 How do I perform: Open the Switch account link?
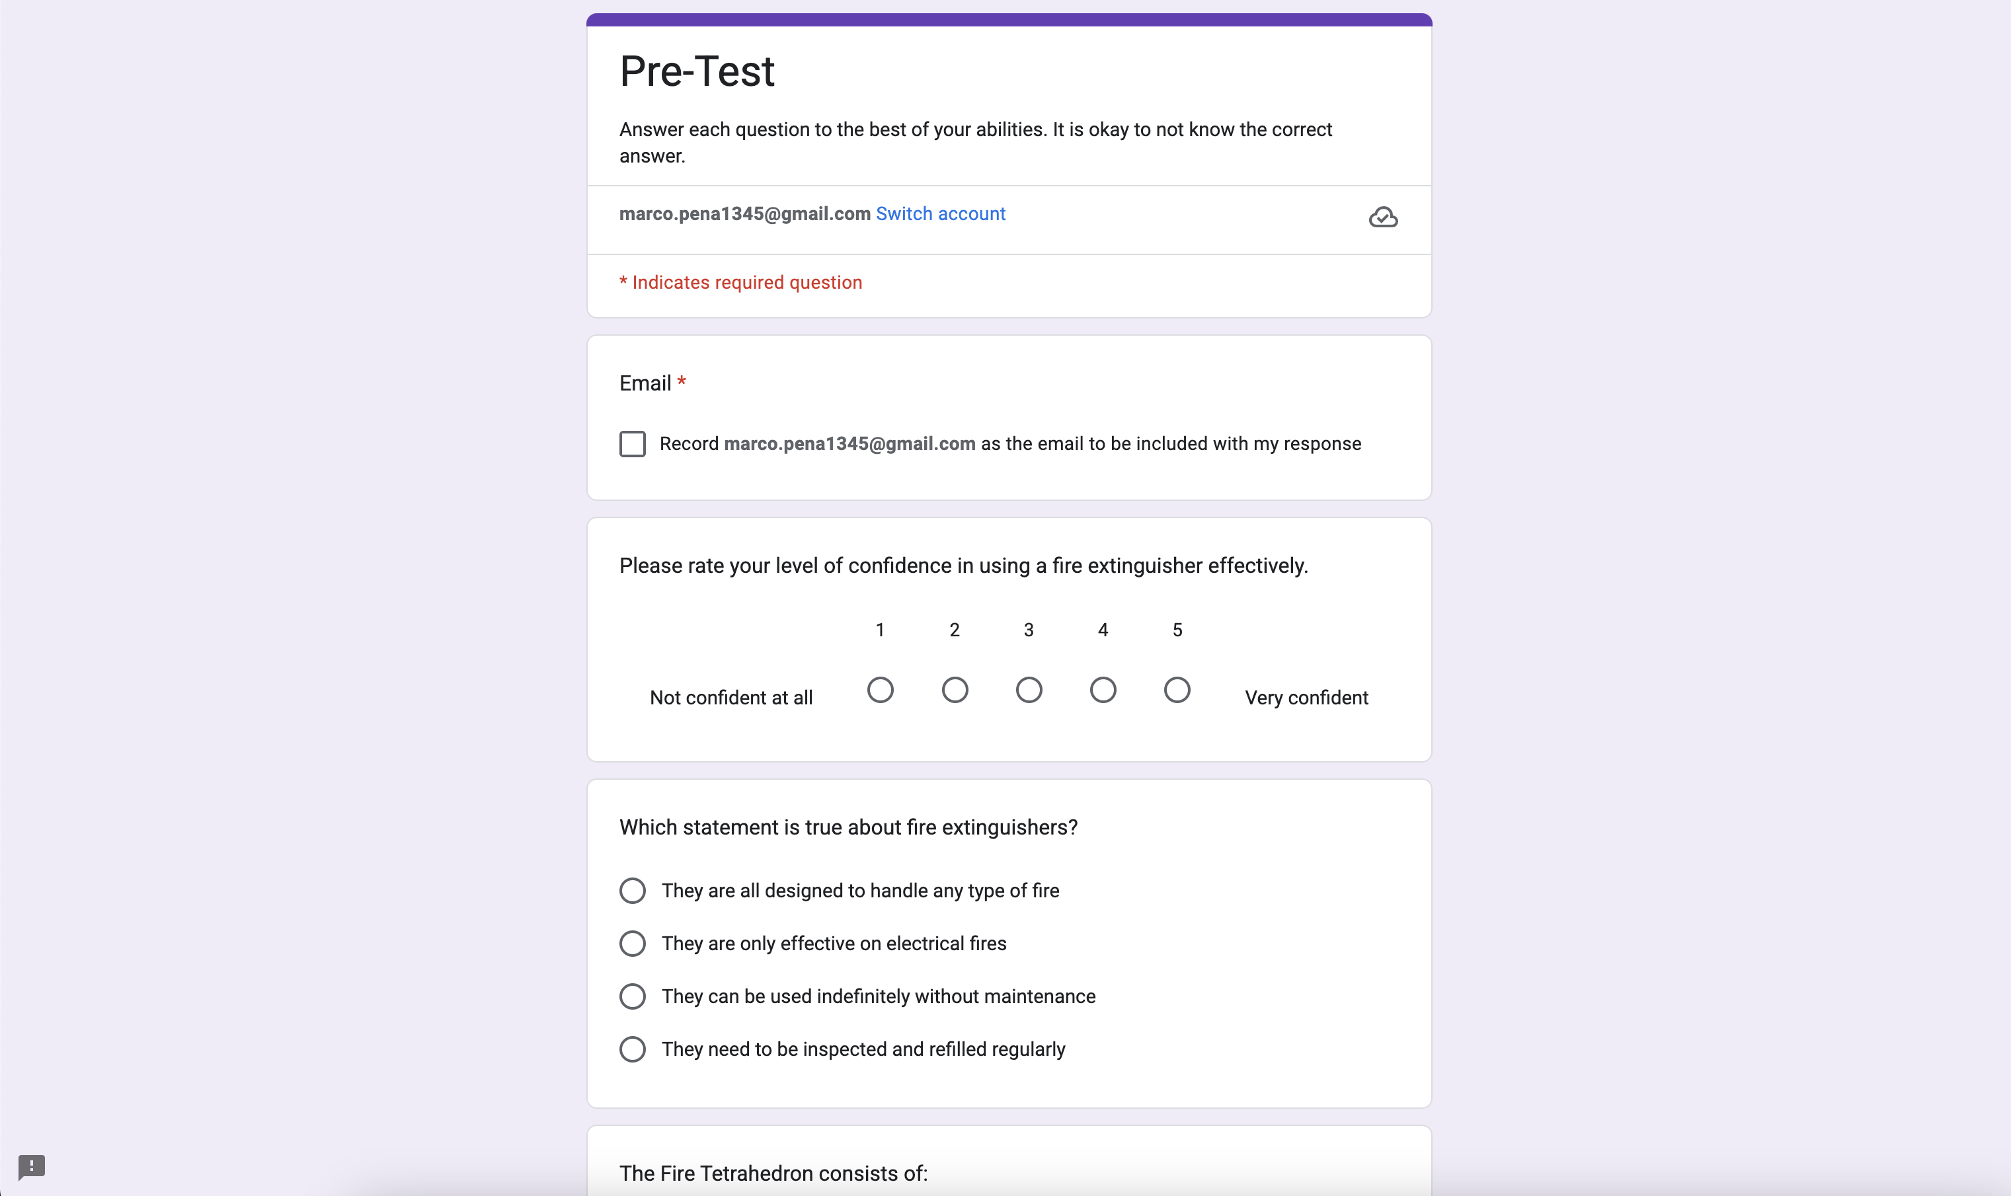point(940,213)
